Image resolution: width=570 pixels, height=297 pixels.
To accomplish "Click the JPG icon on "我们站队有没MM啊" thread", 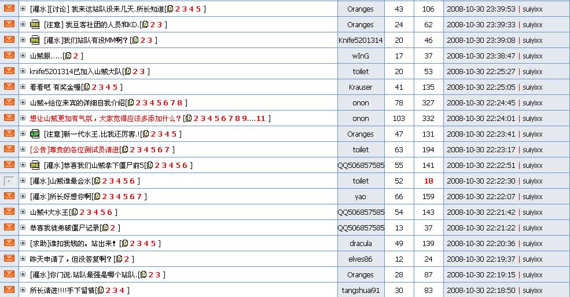I will click(35, 40).
